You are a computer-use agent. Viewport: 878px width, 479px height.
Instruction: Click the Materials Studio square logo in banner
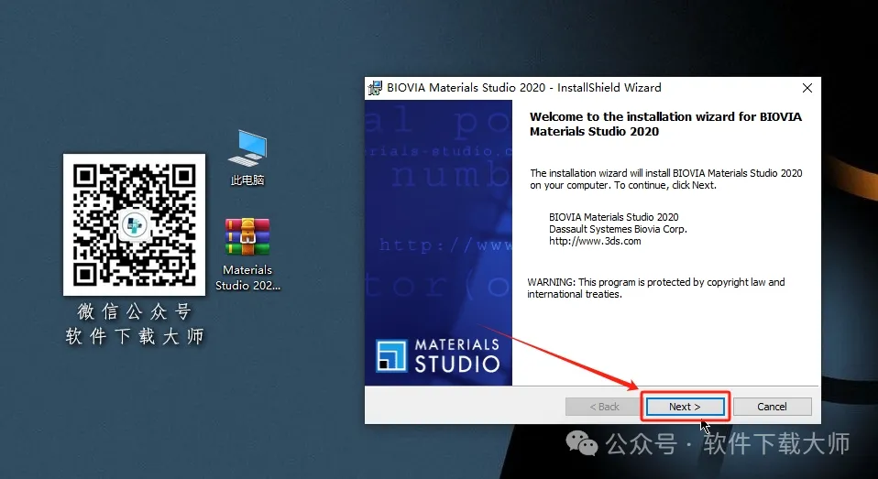point(391,355)
